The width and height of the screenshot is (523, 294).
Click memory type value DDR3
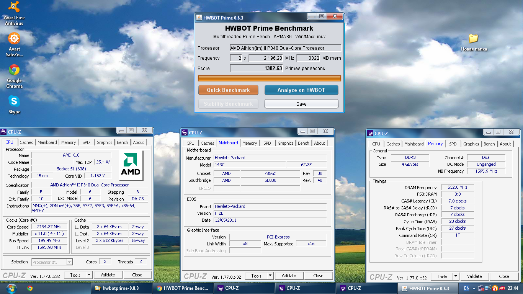(410, 158)
